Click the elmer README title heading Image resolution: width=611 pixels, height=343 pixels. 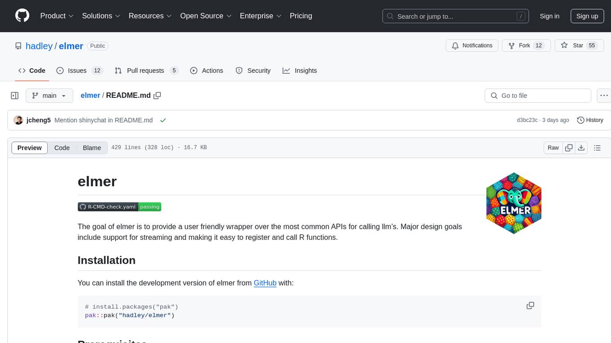point(97,181)
